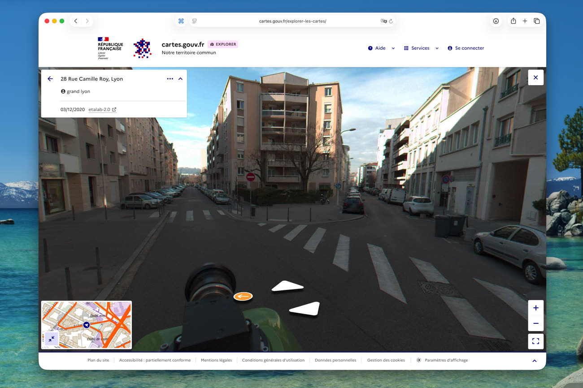This screenshot has width=583, height=388.
Task: Open the three-dots options menu in address panel
Action: [170, 79]
